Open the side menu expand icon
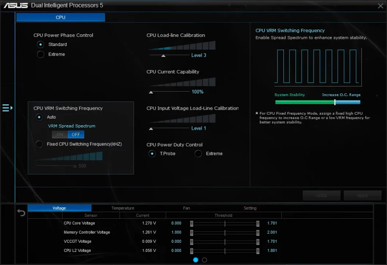Image resolution: width=387 pixels, height=265 pixels. point(8,108)
